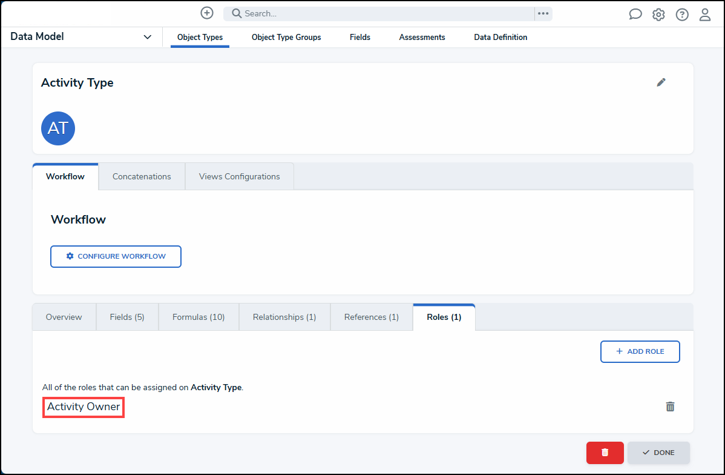Expand the Data Model dropdown
This screenshot has width=725, height=475.
[147, 37]
